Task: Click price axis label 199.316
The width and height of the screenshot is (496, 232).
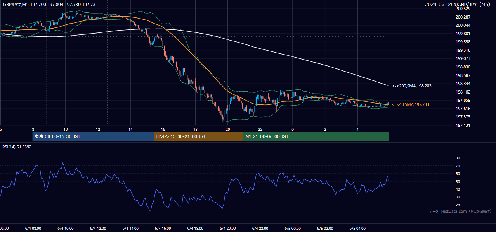Action: coord(463,50)
